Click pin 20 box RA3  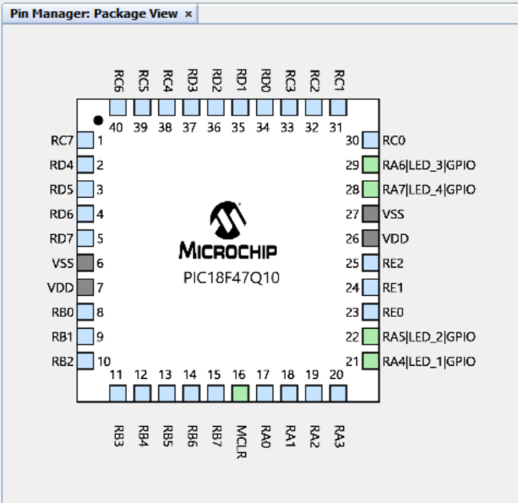point(338,393)
